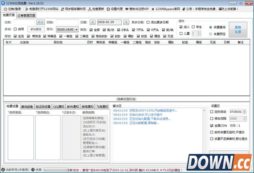Open the 抢票设置 tab
Screen dimensions: 254x173
pos(12,106)
